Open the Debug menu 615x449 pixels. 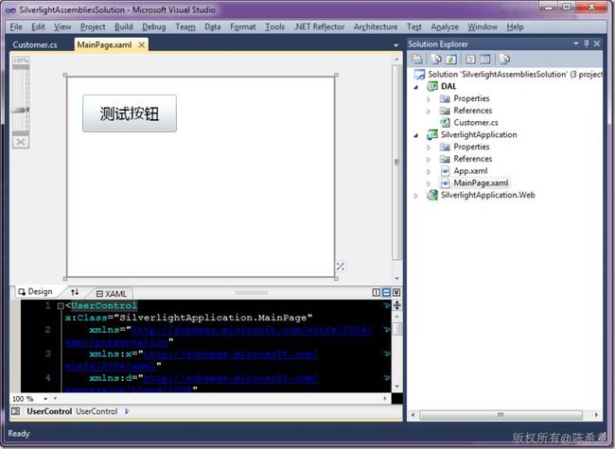[153, 26]
